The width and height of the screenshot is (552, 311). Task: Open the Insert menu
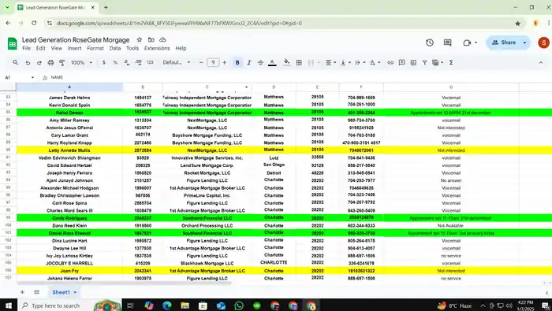[x=74, y=48]
